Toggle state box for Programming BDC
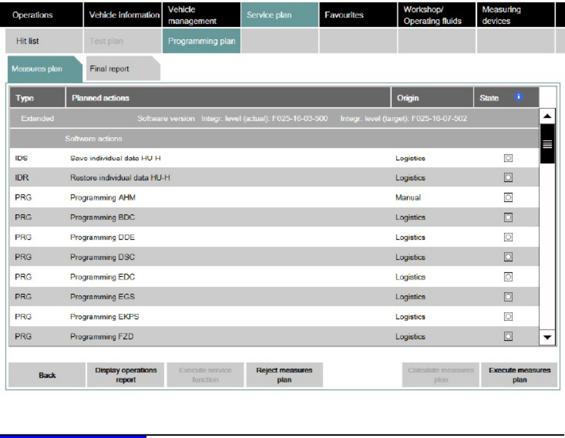 click(508, 218)
